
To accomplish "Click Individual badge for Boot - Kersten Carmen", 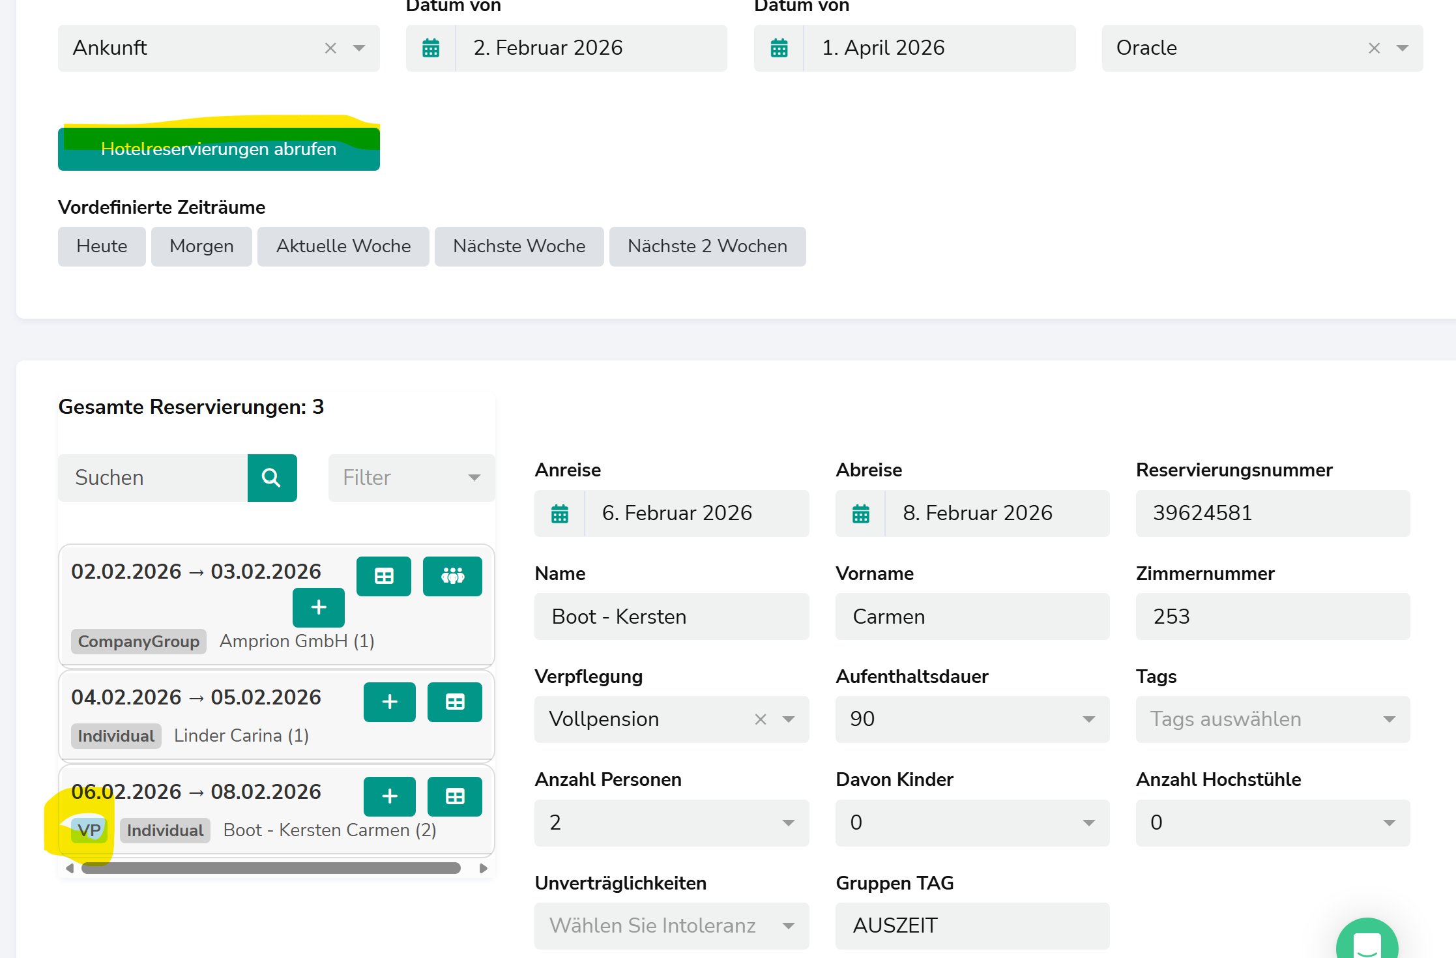I will coord(166,830).
